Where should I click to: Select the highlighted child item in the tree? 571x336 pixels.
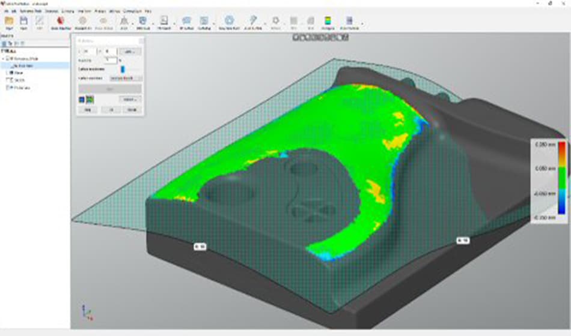tap(35, 65)
